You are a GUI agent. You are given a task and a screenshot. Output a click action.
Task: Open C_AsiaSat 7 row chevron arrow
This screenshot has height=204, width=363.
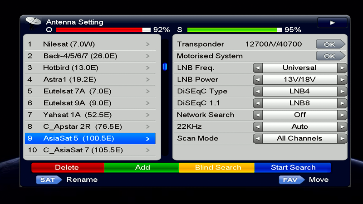148,151
